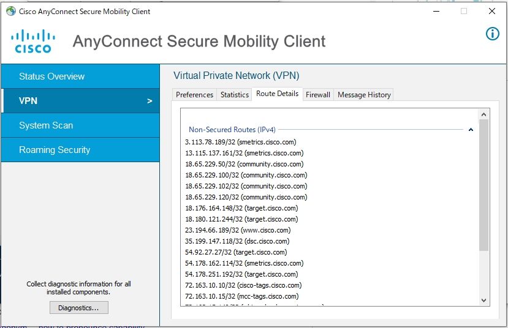Viewport: 508px width, 328px height.
Task: Click the info icon in the header
Action: coord(493,34)
